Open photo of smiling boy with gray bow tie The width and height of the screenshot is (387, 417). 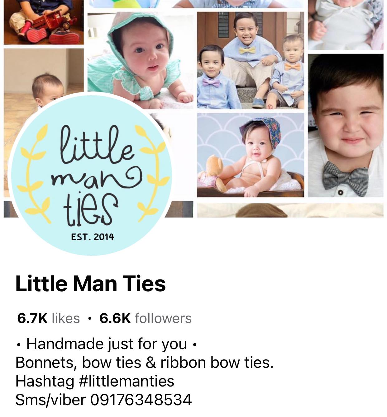point(346,125)
